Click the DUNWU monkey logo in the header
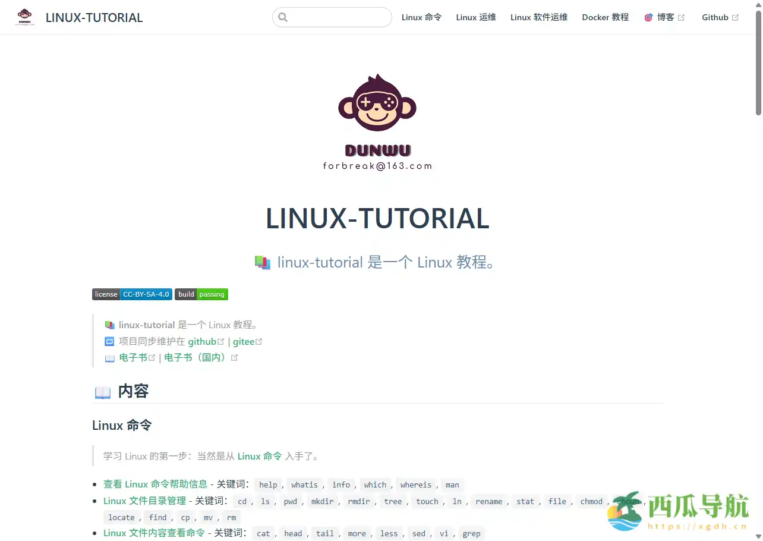763x541 pixels. click(x=24, y=17)
